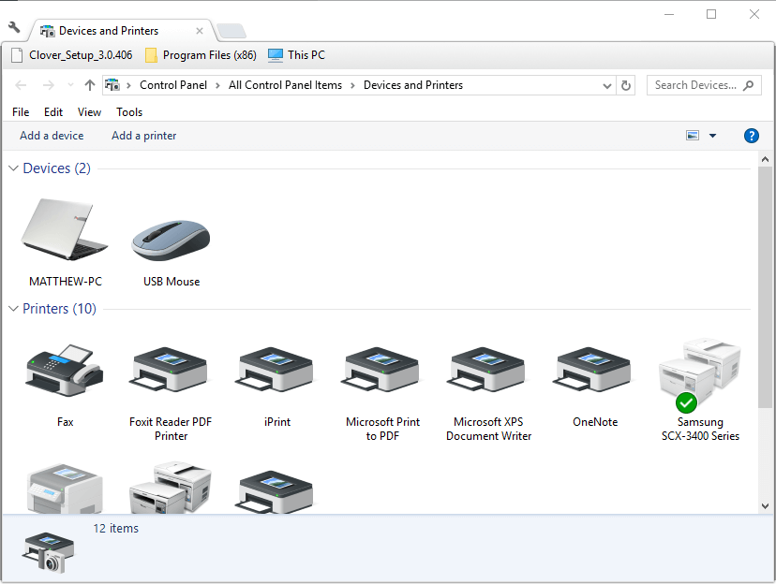The height and width of the screenshot is (584, 776).
Task: Collapse the Printers (10) group
Action: click(x=13, y=309)
